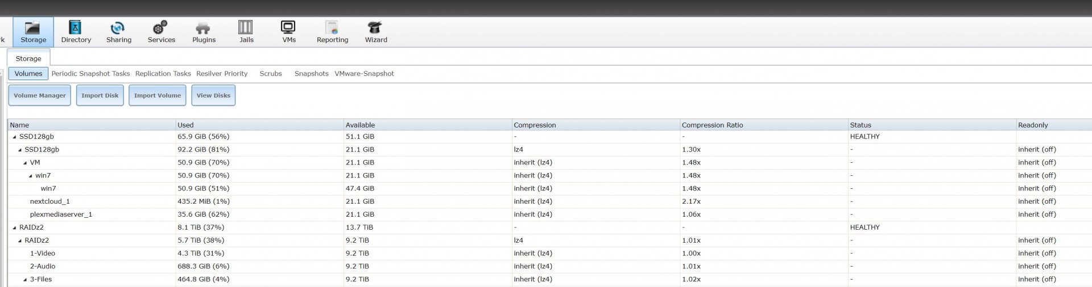1092x287 pixels.
Task: Sort by the Name column header
Action: (92, 125)
